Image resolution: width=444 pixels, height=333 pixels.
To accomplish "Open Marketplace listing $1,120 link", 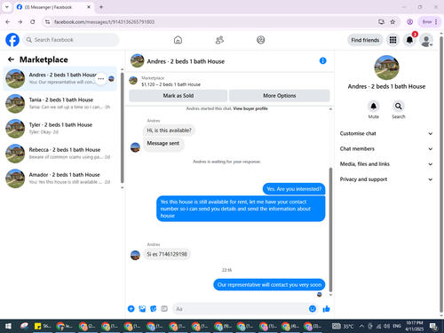I will click(x=170, y=84).
